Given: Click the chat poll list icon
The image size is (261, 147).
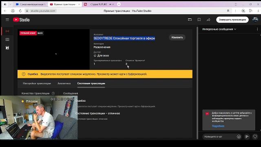Looking at the screenshot, I should 247,137.
